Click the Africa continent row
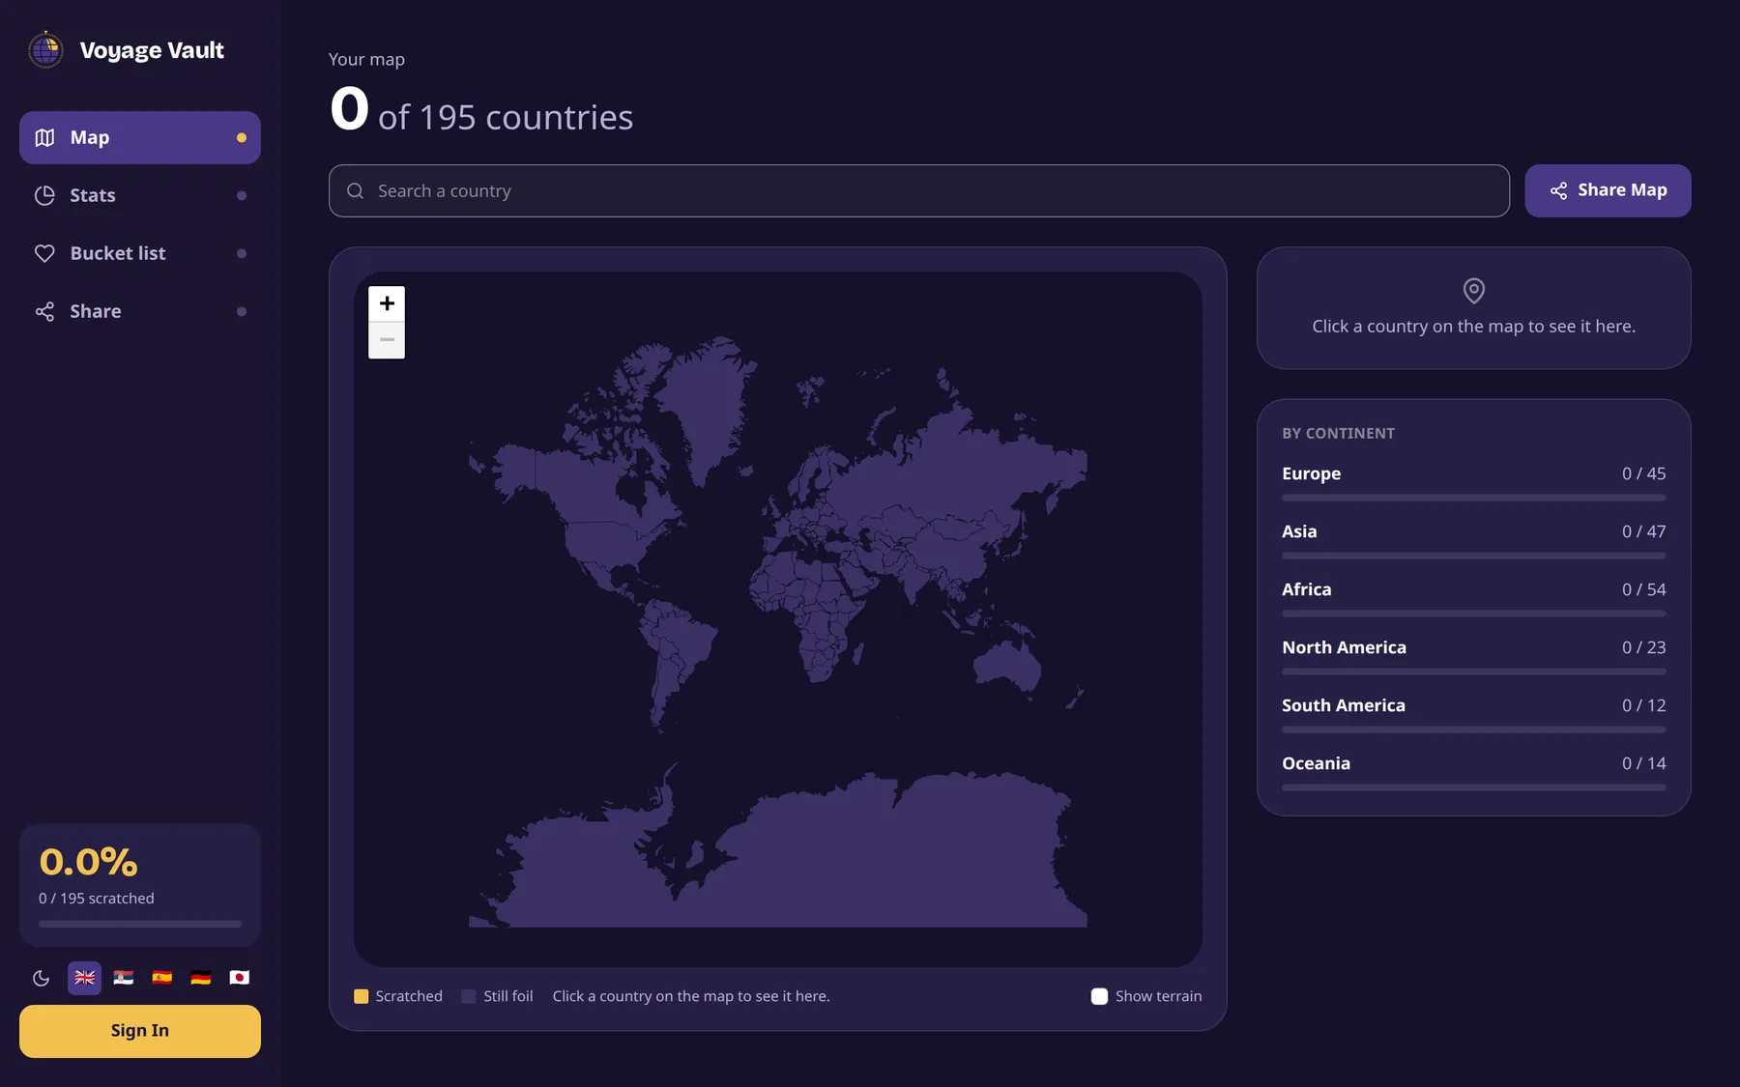The image size is (1740, 1087). pyautogui.click(x=1474, y=597)
